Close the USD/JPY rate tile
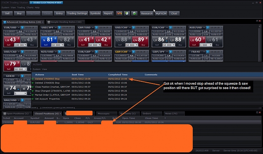263x154 pixels. (73, 28)
